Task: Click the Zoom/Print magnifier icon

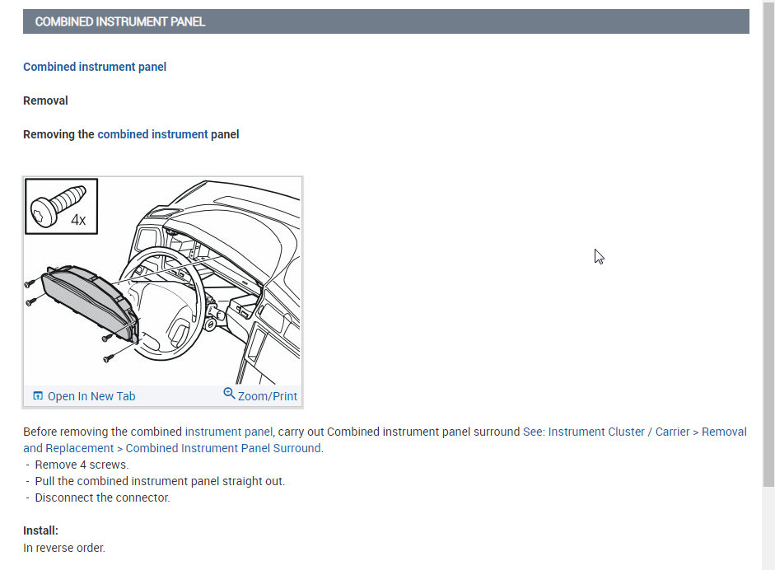Action: 229,394
